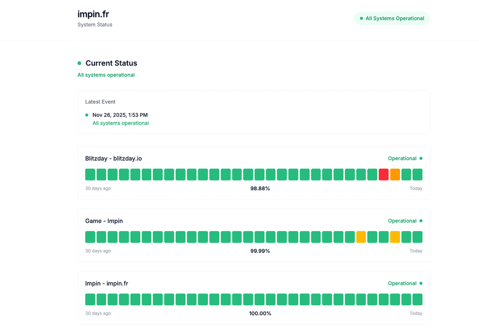Click the impin.fr site title
Screen dimensions: 479x331
[x=93, y=14]
